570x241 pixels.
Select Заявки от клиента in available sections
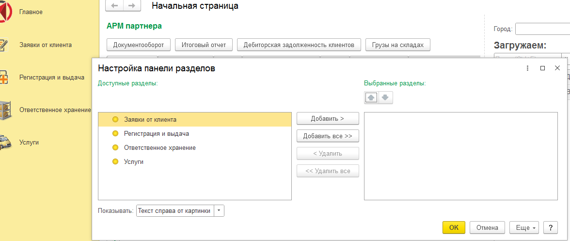[x=150, y=119]
